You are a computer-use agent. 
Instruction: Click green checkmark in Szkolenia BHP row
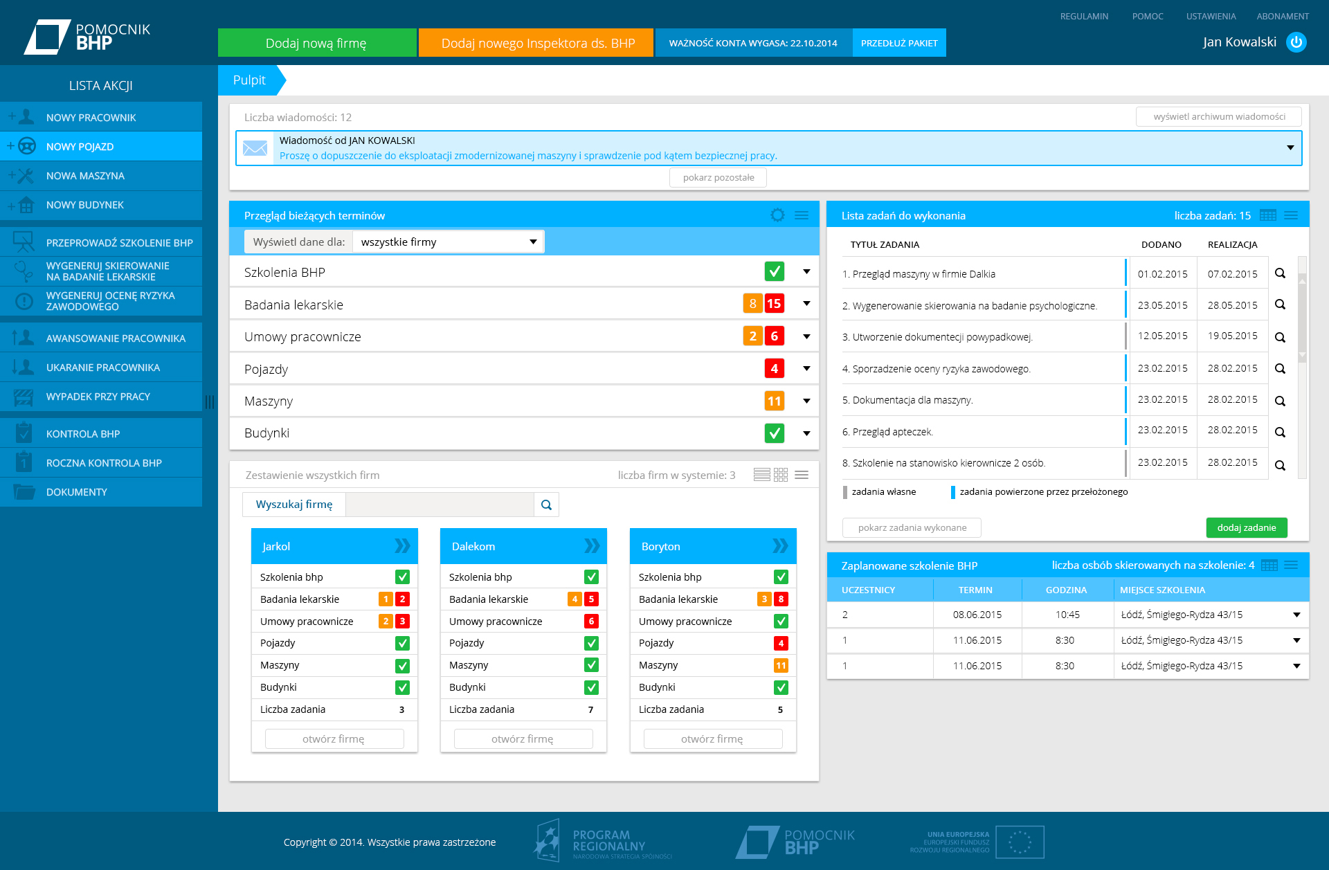[775, 271]
